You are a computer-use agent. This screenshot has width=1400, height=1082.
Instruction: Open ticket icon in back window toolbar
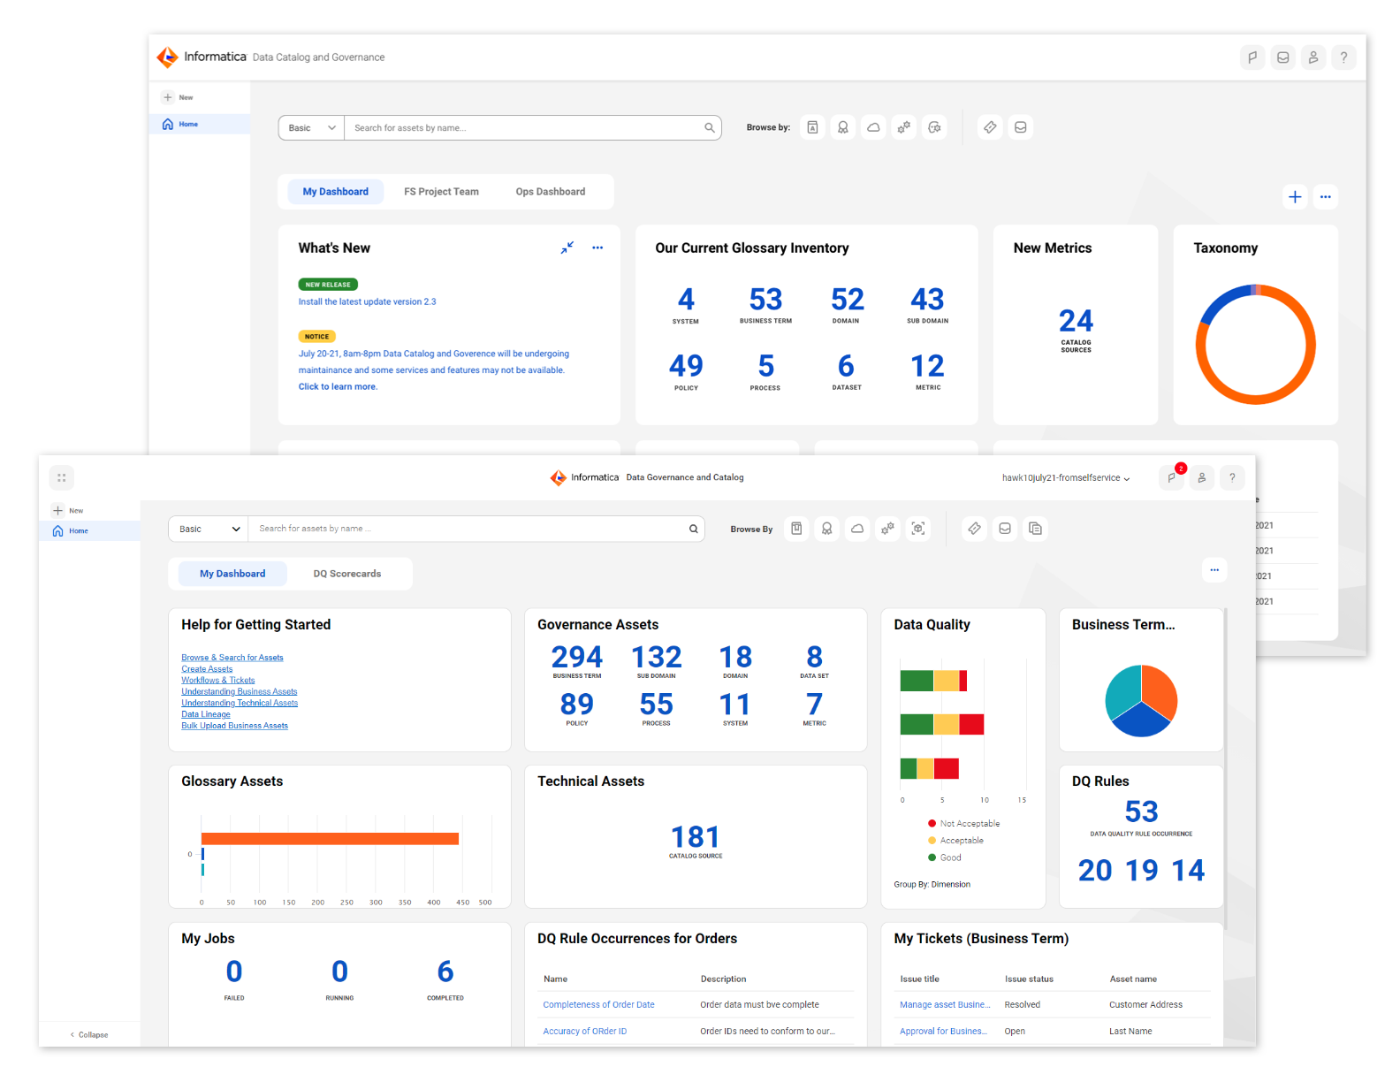[990, 127]
